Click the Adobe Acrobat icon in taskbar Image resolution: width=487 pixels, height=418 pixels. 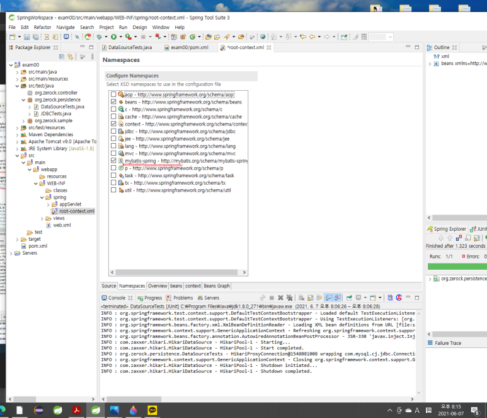pos(76,410)
